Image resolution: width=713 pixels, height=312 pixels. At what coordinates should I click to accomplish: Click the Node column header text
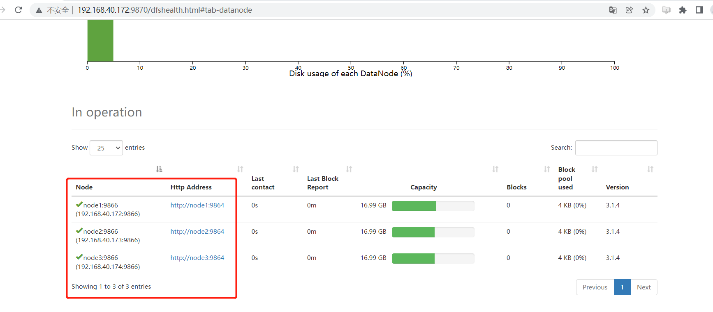(x=84, y=187)
